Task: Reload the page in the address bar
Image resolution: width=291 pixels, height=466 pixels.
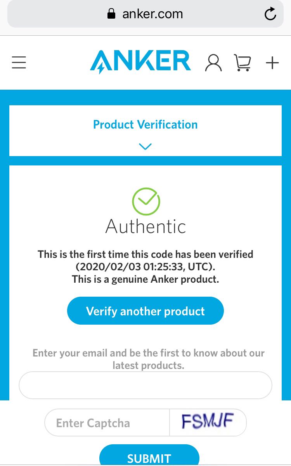Action: point(270,14)
